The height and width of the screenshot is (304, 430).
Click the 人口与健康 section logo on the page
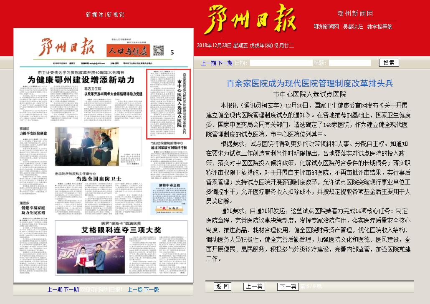(128, 50)
